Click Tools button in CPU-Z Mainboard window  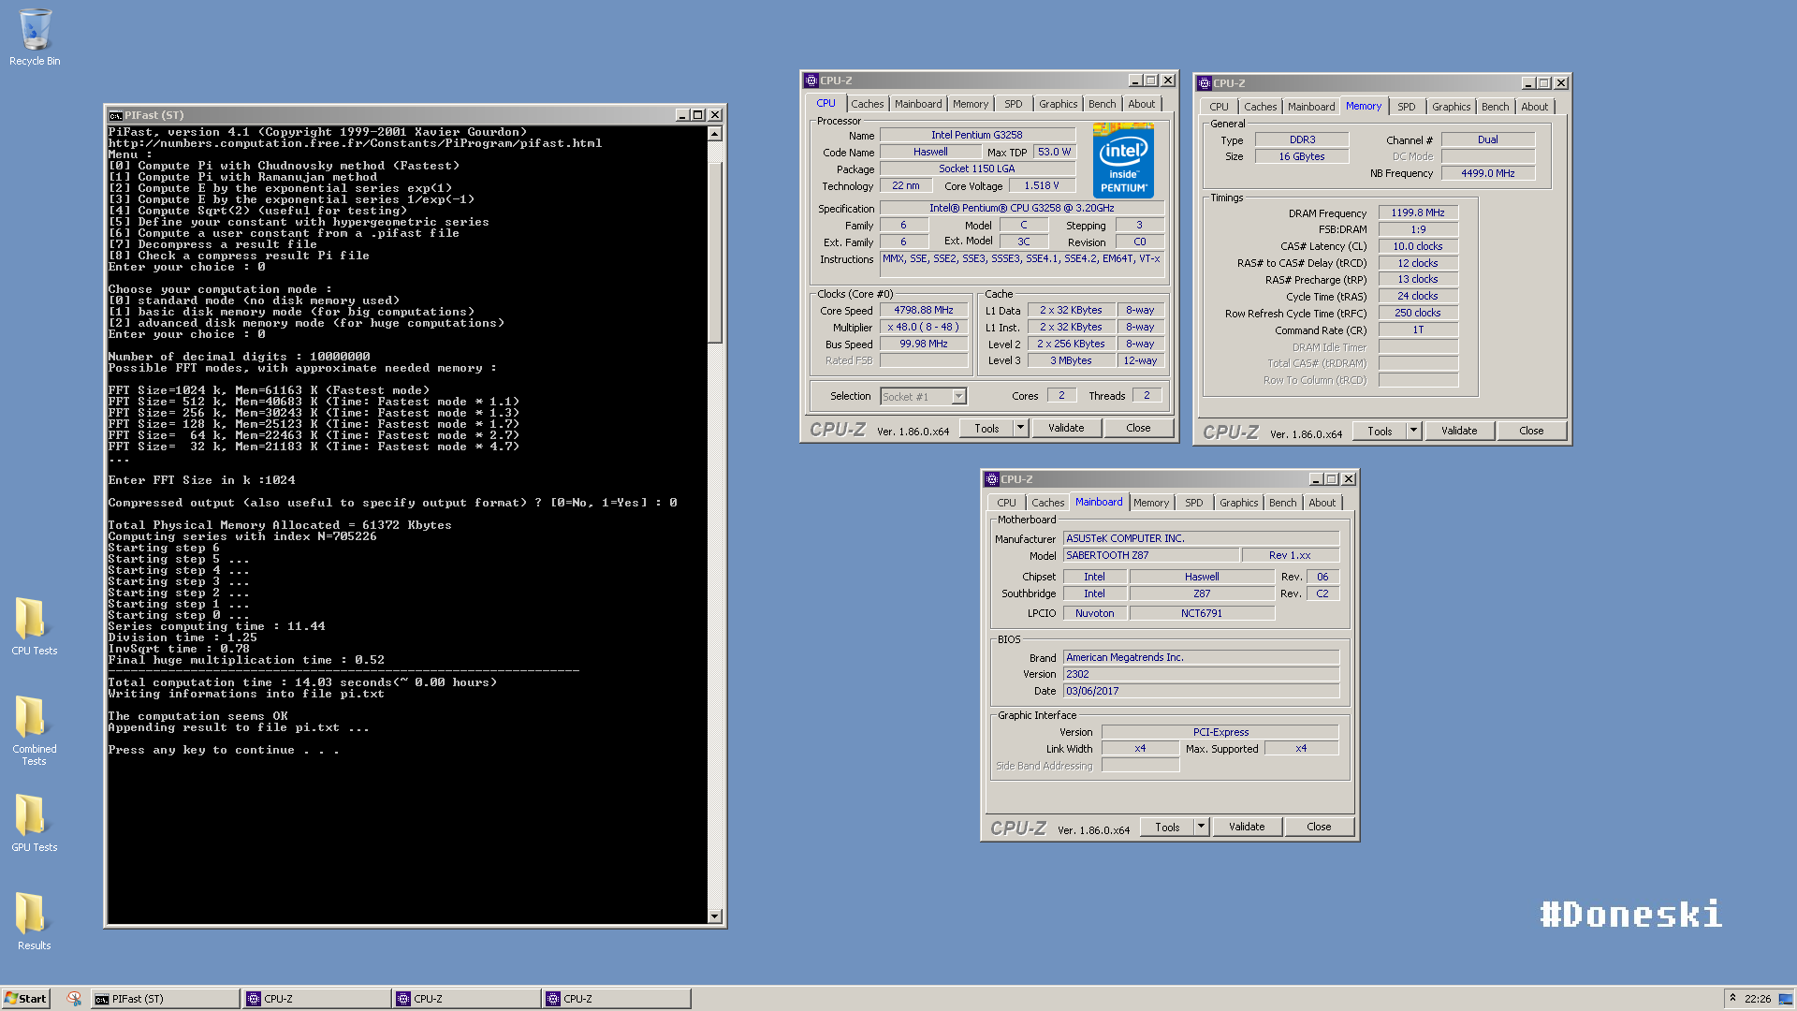pyautogui.click(x=1167, y=827)
